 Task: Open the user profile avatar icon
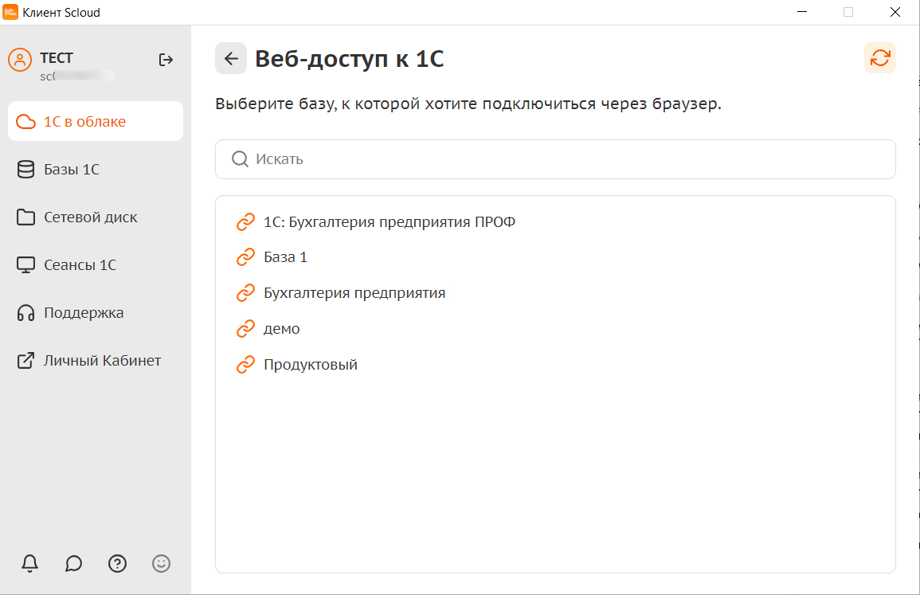tap(20, 60)
